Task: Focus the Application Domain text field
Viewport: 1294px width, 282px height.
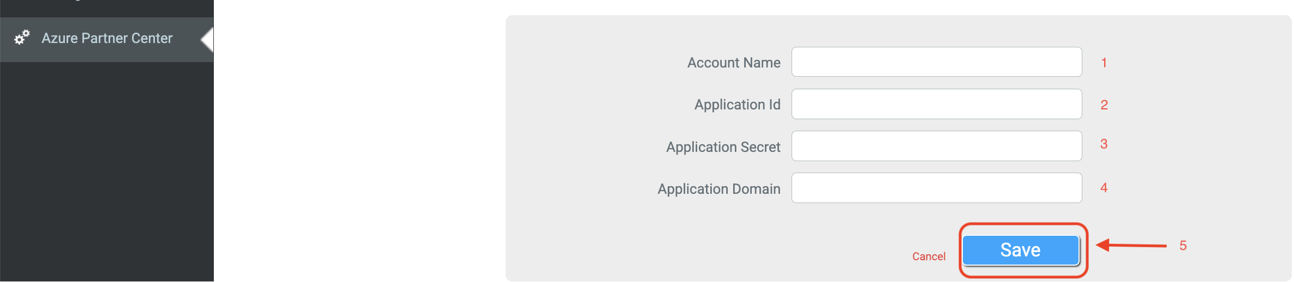Action: point(936,188)
